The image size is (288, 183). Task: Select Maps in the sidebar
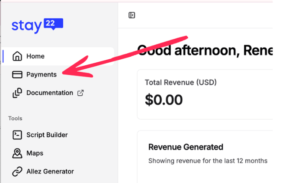tap(34, 153)
